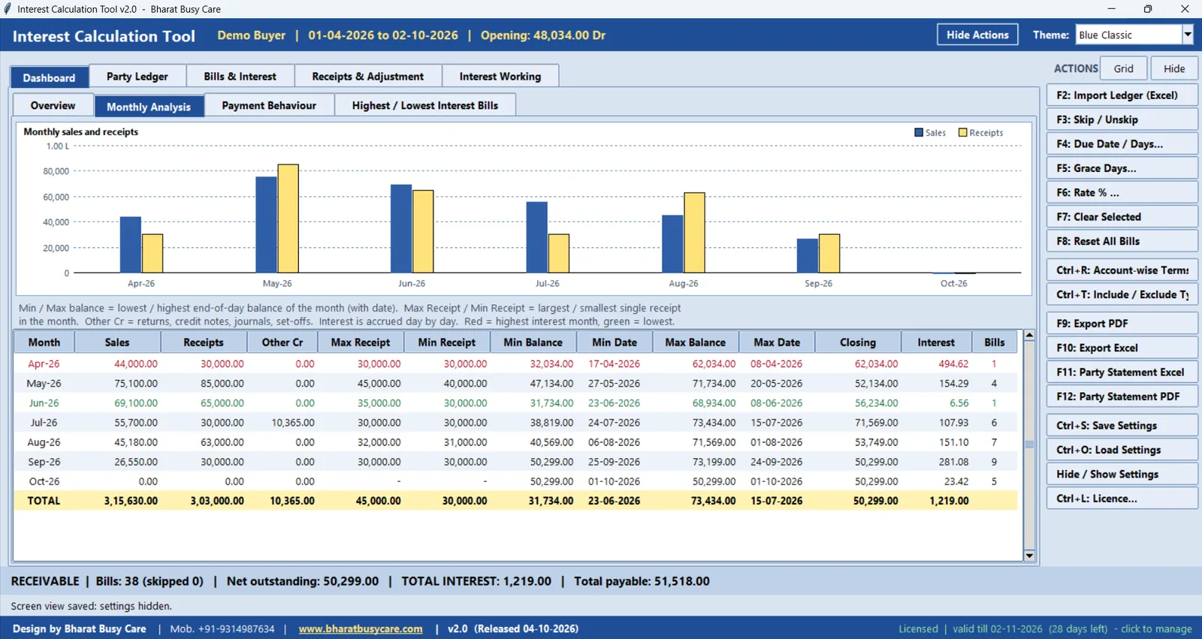
Task: Click the app feather icon in title bar
Action: coord(8,9)
